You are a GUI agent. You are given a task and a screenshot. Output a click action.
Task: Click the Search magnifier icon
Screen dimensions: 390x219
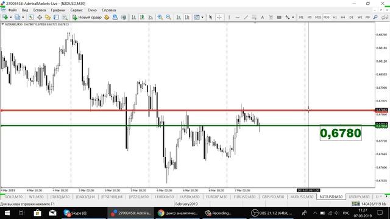(x=375, y=17)
